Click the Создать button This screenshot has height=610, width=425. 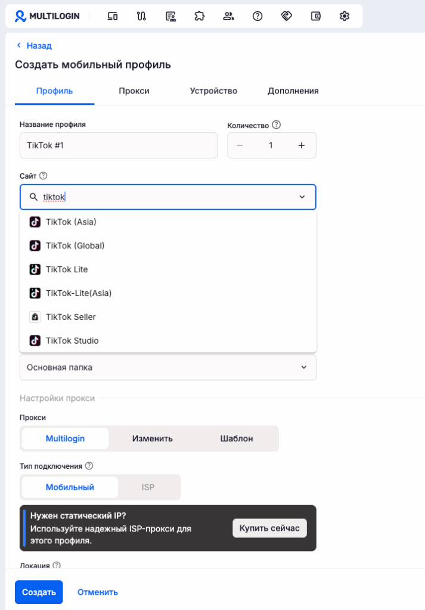tap(39, 592)
